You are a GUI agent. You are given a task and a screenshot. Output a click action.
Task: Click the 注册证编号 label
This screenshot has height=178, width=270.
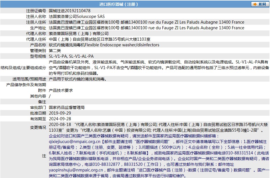pos(36,11)
